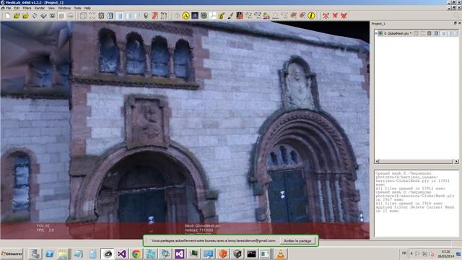Screen dimensions: 462x260
Task: Click the first red X delete icon
Action: (x=326, y=16)
